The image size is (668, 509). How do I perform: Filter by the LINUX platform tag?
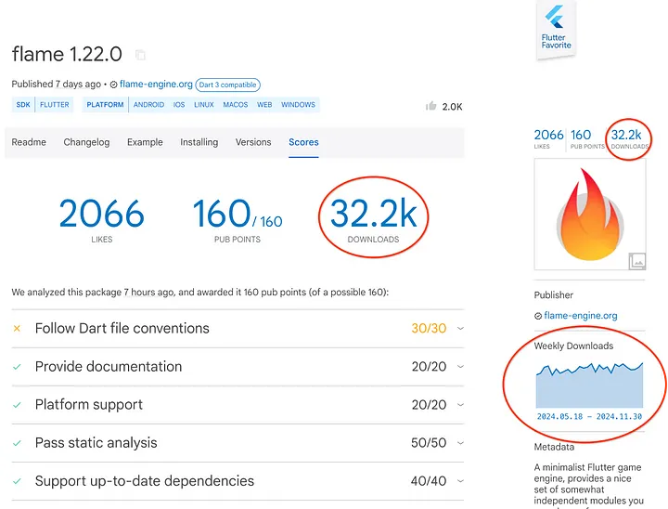coord(203,105)
